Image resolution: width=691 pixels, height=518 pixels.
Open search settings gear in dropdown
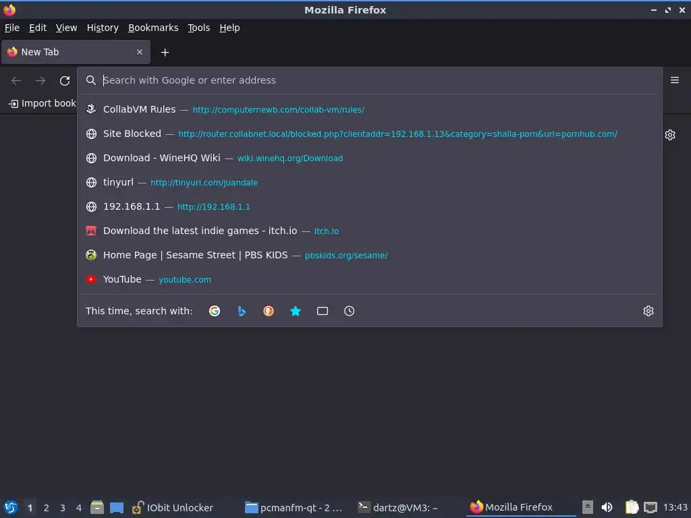point(648,311)
